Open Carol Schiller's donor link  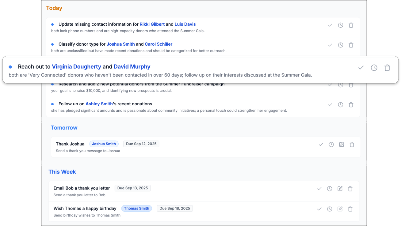pyautogui.click(x=158, y=44)
